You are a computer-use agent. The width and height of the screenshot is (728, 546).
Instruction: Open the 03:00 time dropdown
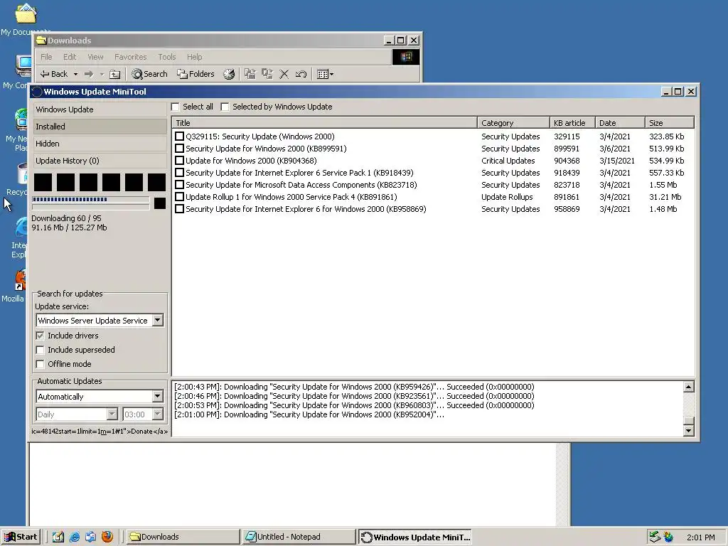coord(157,414)
